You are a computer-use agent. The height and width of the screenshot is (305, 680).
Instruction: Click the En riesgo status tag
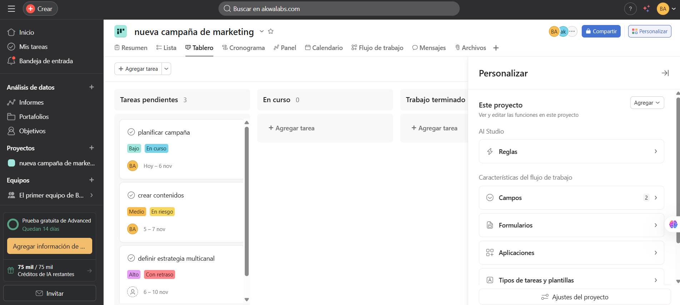162,211
